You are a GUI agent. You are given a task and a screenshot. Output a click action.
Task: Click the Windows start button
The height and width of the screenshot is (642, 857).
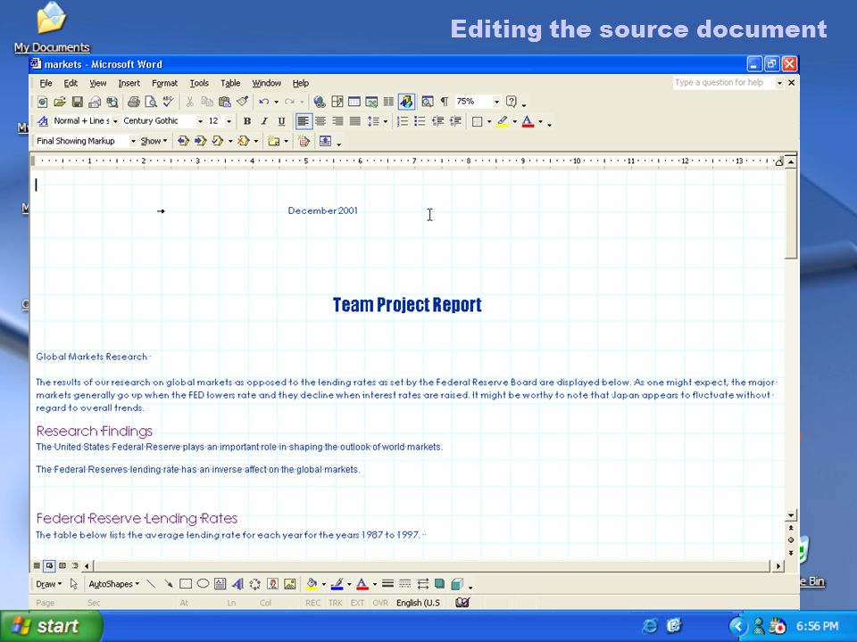pos(51,626)
